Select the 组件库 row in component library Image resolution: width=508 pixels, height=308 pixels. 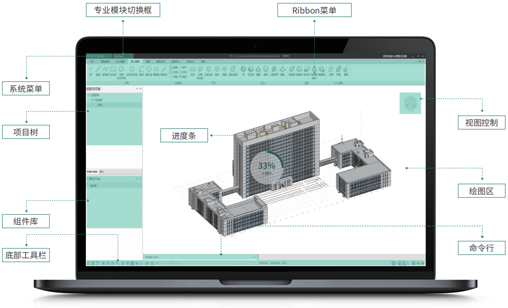click(x=114, y=186)
